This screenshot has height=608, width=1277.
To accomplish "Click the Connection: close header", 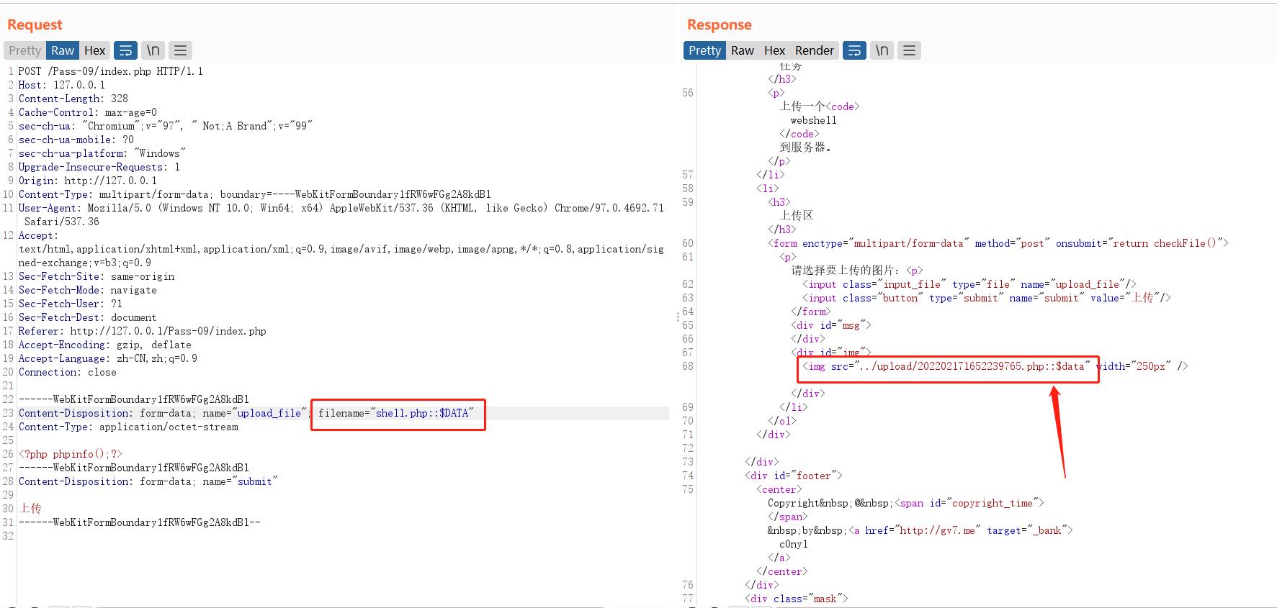I will pos(68,372).
